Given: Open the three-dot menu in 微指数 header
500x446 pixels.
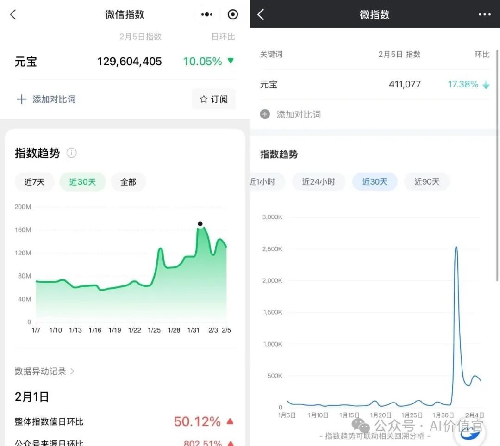Looking at the screenshot, I should click(484, 14).
